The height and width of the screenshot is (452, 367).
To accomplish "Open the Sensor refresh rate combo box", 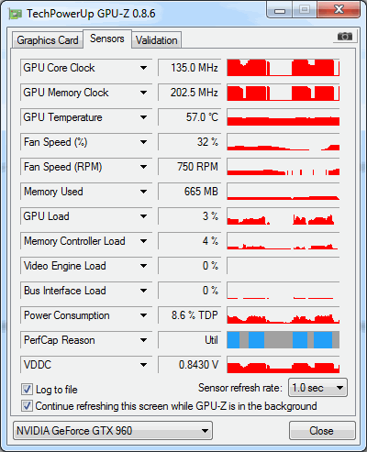I will pyautogui.click(x=317, y=388).
